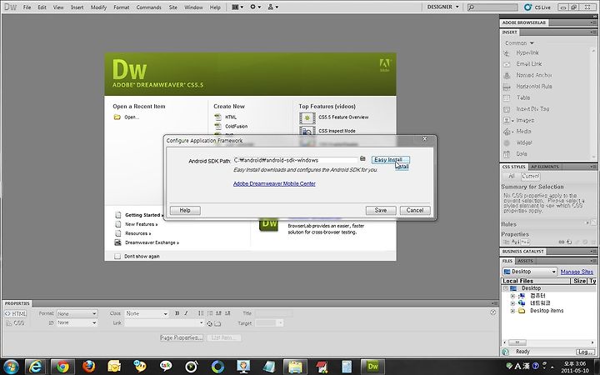Select All mode in CSS Styles panel
This screenshot has width=600, height=375.
point(511,176)
